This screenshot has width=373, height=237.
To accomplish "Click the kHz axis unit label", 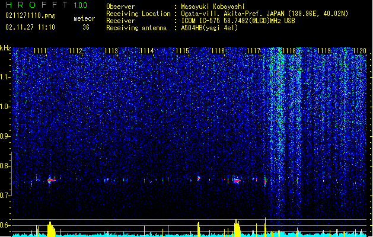I will [5, 48].
